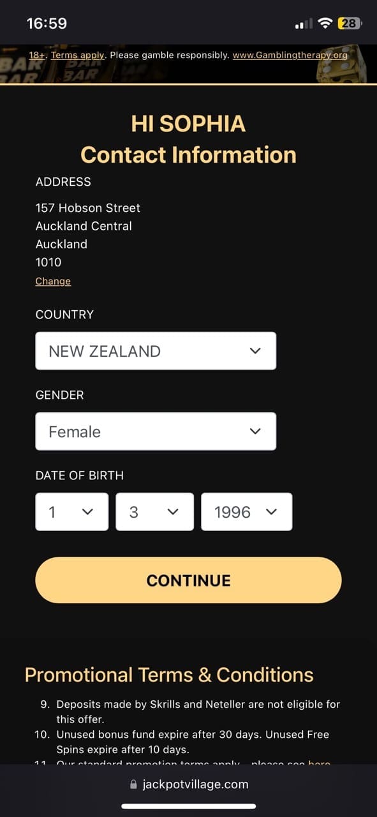The height and width of the screenshot is (817, 377).
Task: Click the chevron arrow in Gender dropdown
Action: 255,431
